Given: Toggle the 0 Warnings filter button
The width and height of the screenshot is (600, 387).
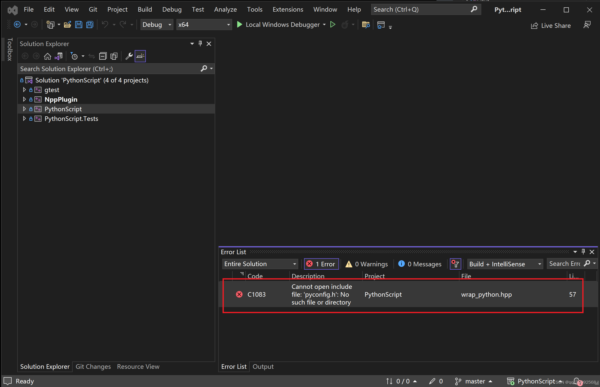Looking at the screenshot, I should 367,264.
